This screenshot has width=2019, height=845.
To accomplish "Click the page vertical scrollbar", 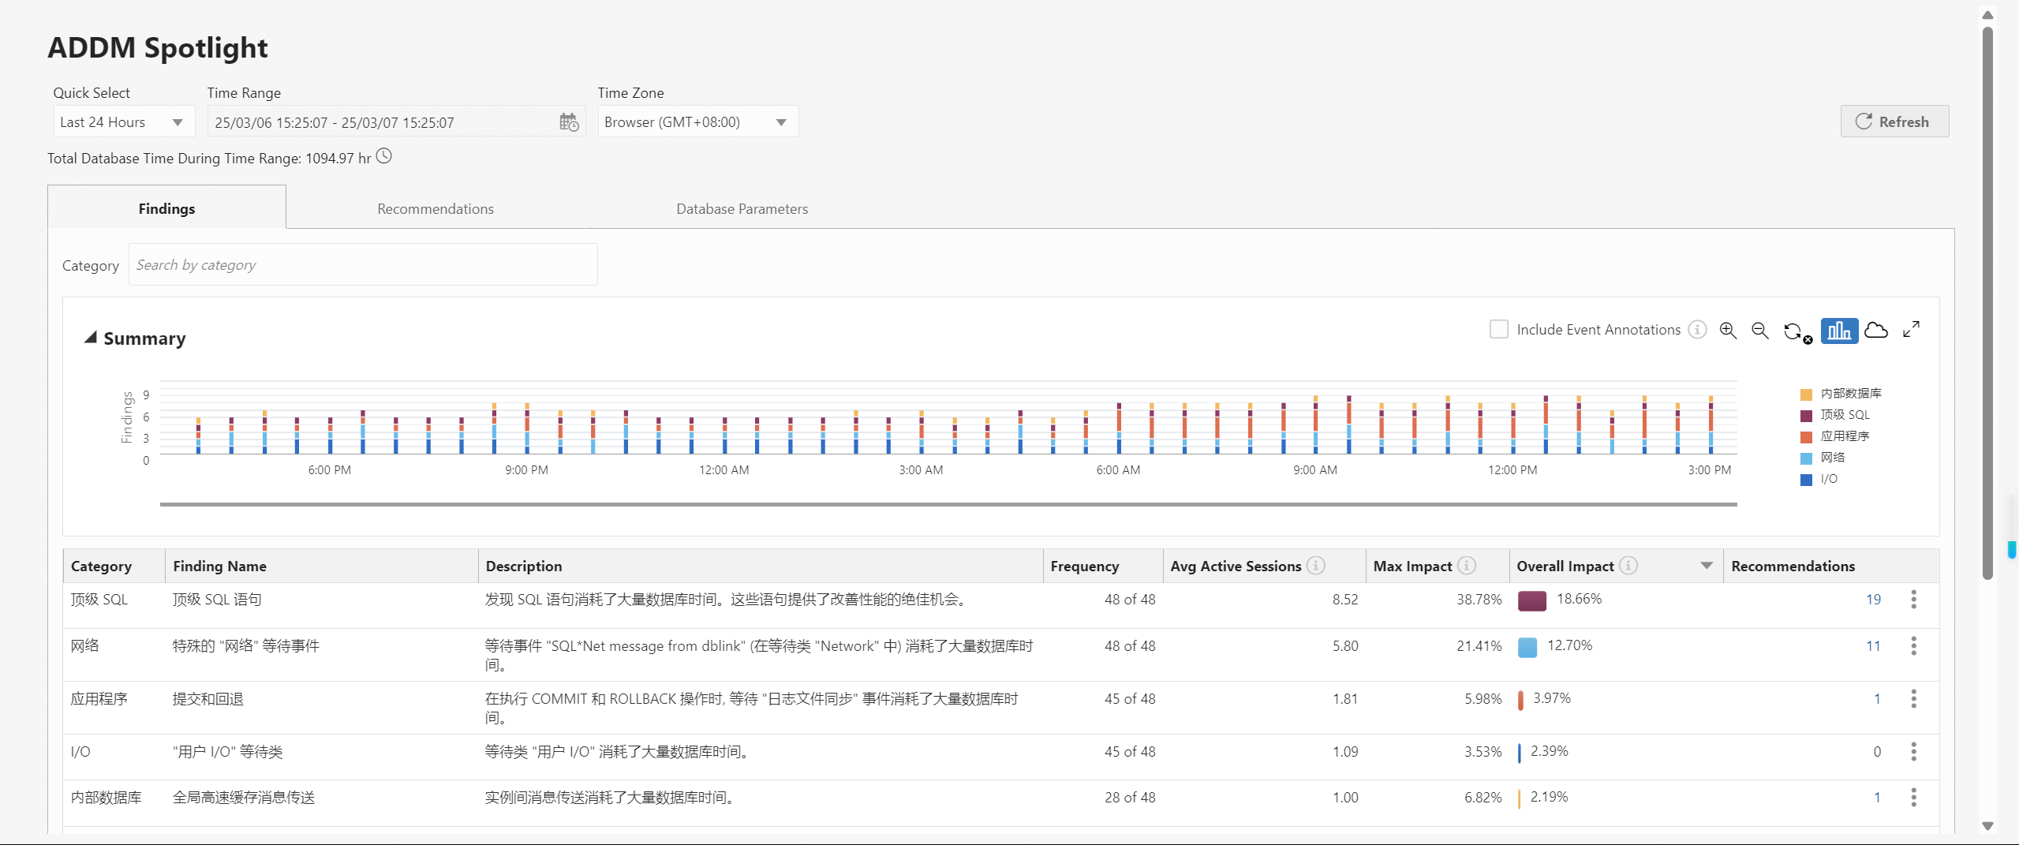I will pos(1988,304).
